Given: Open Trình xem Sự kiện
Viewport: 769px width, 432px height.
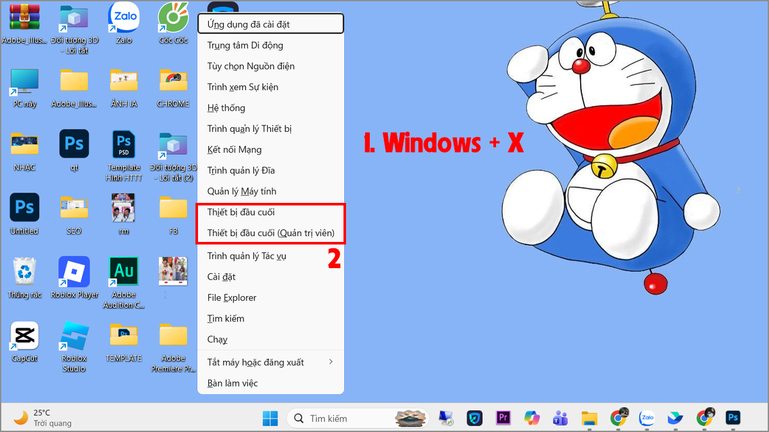Looking at the screenshot, I should coord(270,87).
